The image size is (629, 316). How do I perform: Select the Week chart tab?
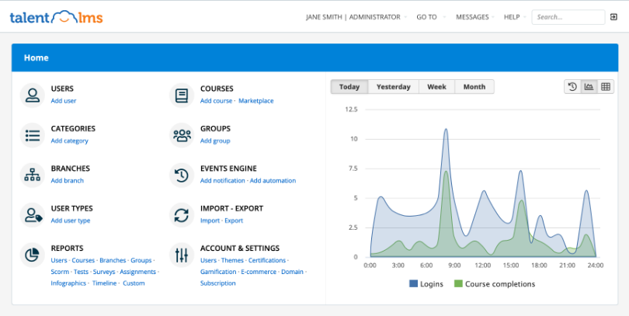point(437,87)
